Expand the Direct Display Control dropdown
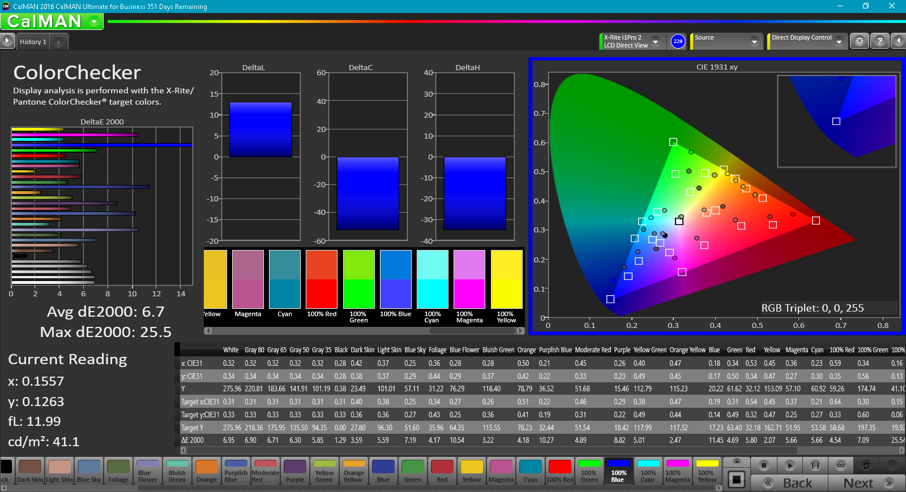 coord(839,41)
